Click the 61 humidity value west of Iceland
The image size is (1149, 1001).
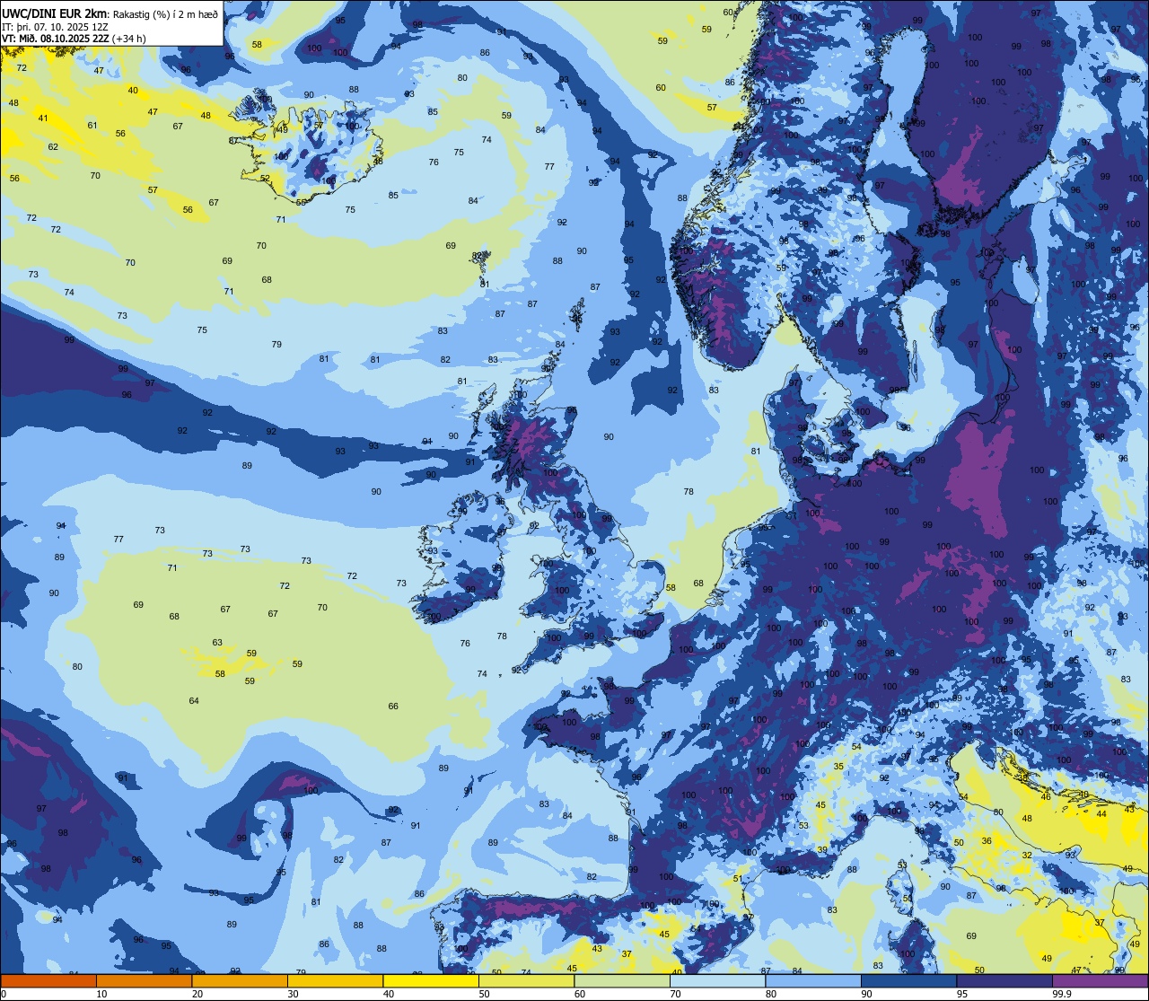(x=92, y=125)
